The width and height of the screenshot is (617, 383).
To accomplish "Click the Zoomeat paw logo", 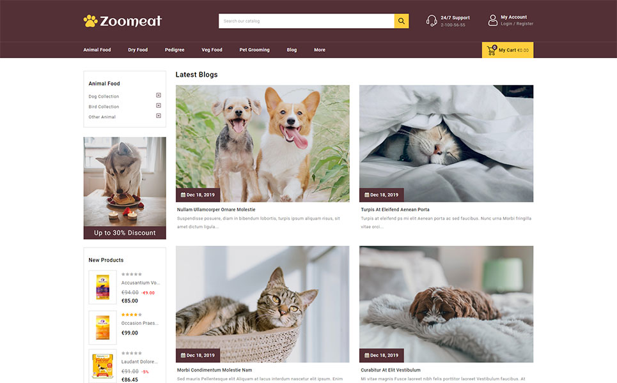I will click(x=122, y=21).
